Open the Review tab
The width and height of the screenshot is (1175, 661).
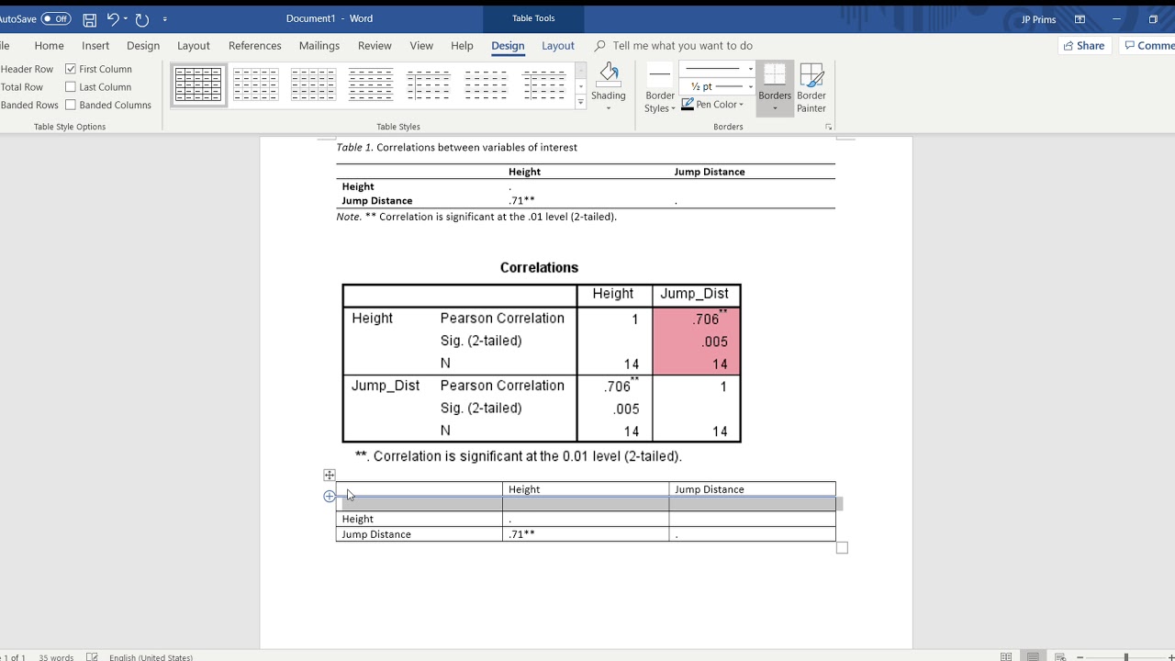coord(375,46)
